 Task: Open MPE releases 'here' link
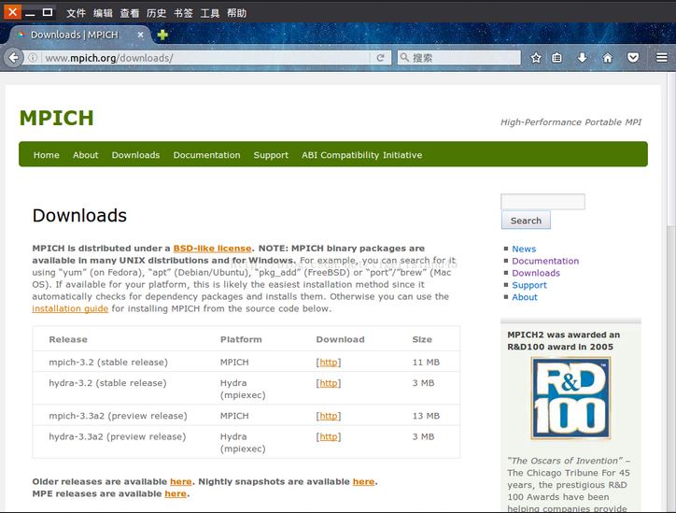coord(176,493)
